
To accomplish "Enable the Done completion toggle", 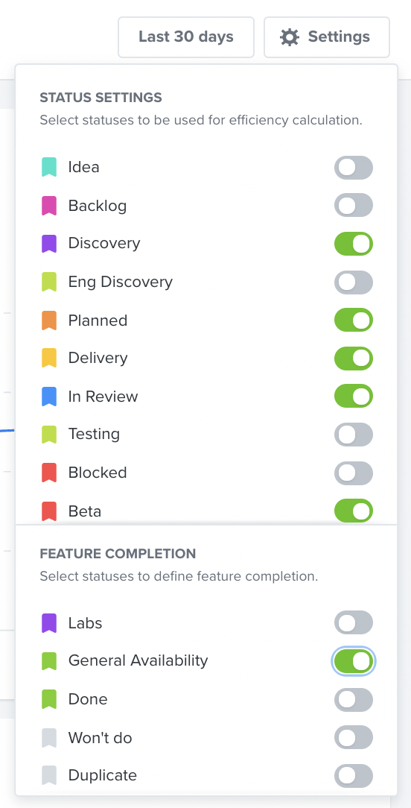I will pyautogui.click(x=354, y=700).
